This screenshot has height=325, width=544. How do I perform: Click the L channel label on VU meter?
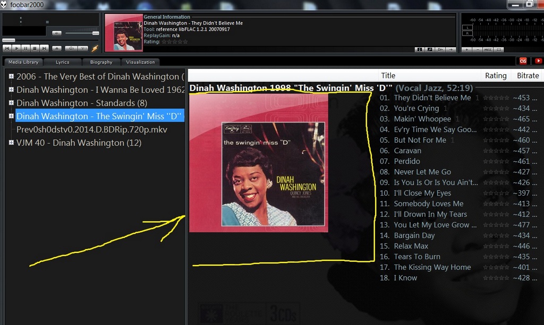pyautogui.click(x=467, y=28)
